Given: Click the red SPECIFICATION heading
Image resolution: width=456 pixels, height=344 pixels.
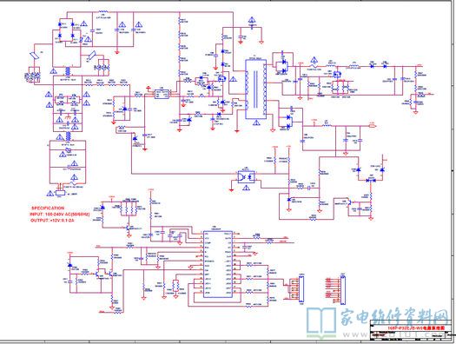Looking at the screenshot, I should point(48,208).
